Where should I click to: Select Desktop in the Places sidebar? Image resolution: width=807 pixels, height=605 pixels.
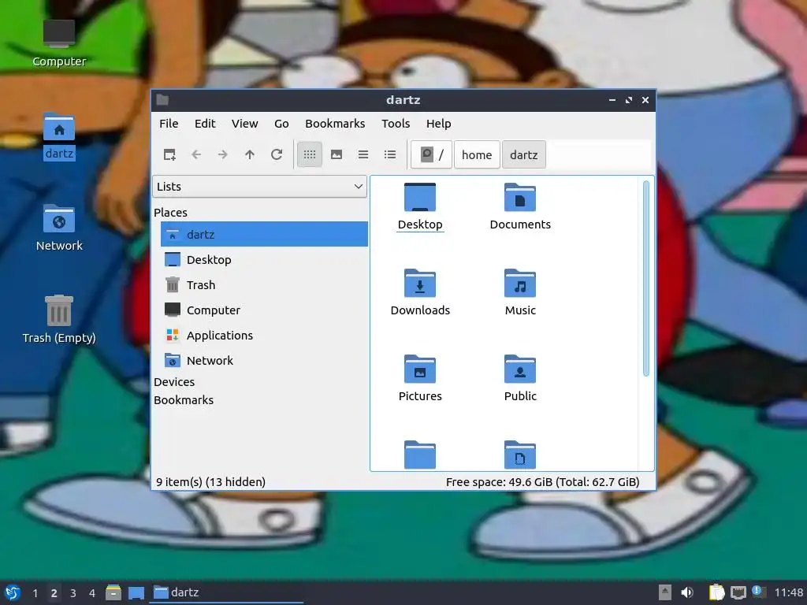pyautogui.click(x=264, y=259)
